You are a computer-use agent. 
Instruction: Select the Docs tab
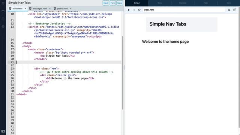pos(160,3)
